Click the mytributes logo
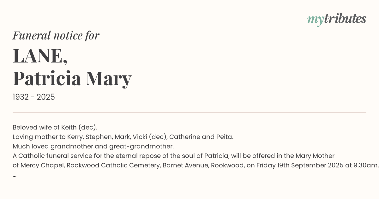 337,19
